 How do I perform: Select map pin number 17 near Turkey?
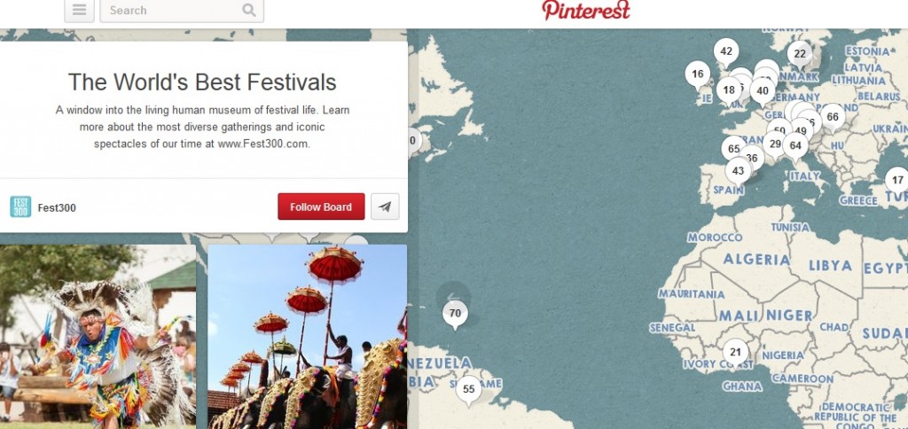click(x=897, y=181)
